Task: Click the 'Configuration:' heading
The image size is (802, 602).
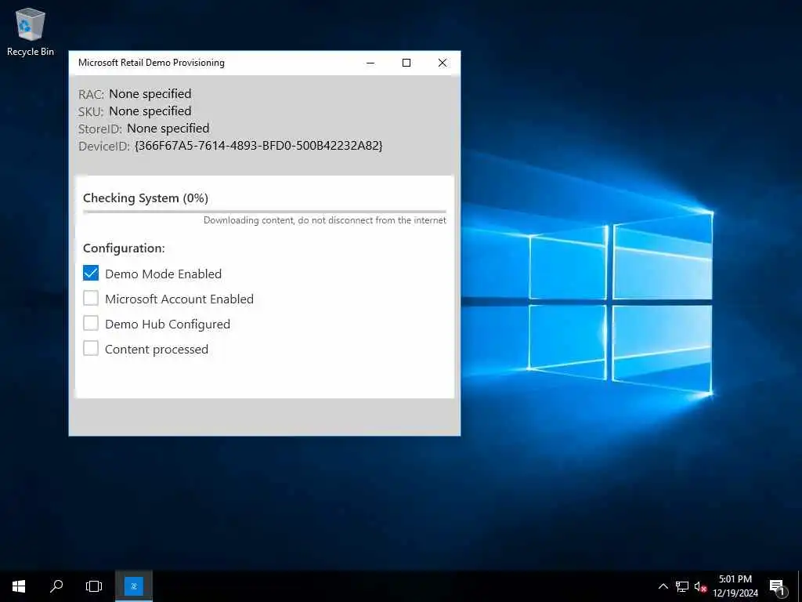Action: 124,248
